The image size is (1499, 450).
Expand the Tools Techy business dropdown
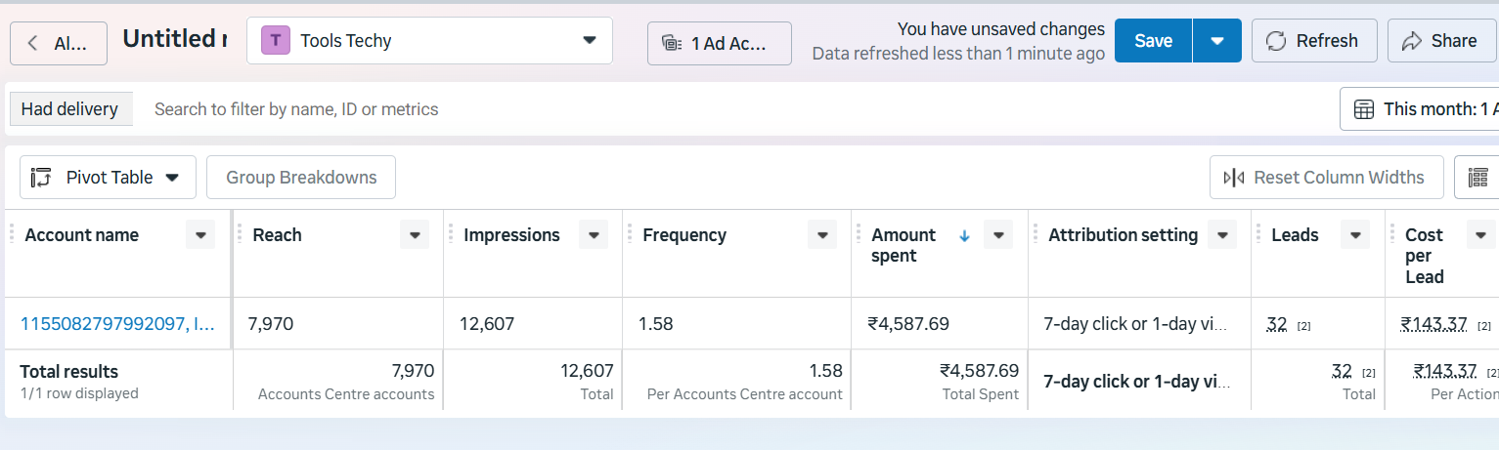[x=589, y=41]
